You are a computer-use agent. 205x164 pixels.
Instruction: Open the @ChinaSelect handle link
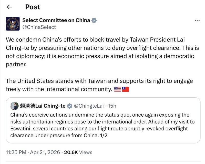(39, 27)
